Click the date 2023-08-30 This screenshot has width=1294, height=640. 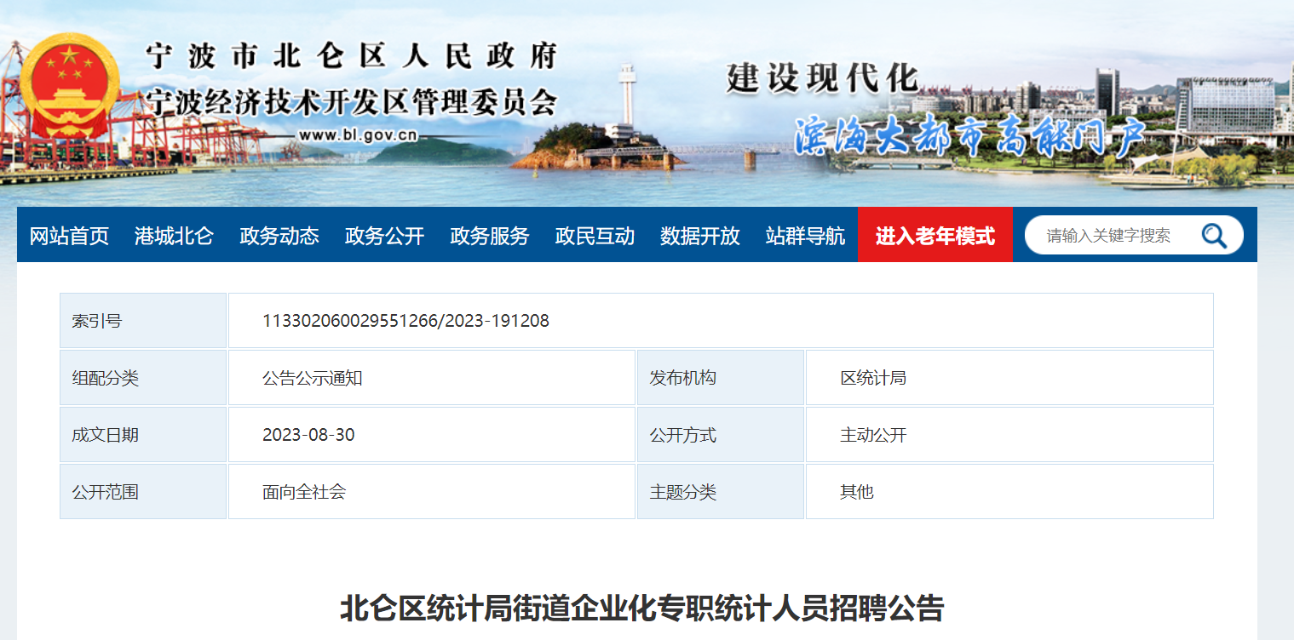tap(308, 435)
